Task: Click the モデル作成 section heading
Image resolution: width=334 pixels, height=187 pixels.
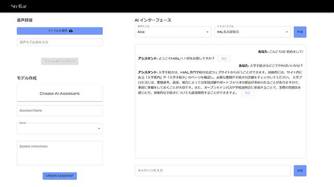Action: (x=27, y=78)
